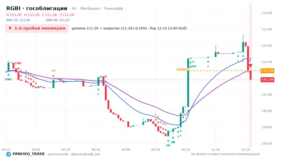The width and height of the screenshot is (284, 159).
Task: Click the 111.60 price axis label
Action: point(267,45)
